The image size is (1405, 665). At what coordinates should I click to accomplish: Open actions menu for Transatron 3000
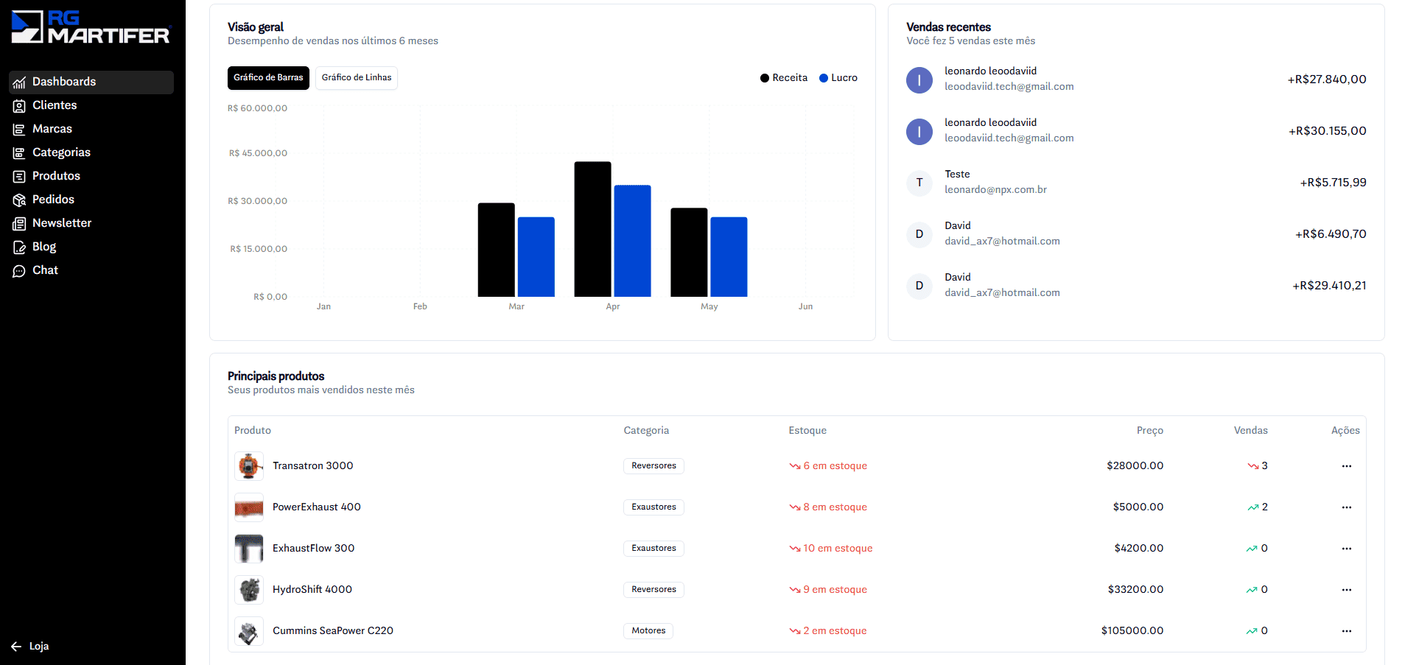click(x=1346, y=466)
